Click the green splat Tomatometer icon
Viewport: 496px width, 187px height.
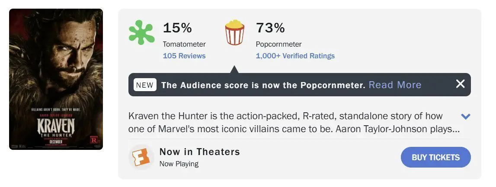[x=142, y=32]
